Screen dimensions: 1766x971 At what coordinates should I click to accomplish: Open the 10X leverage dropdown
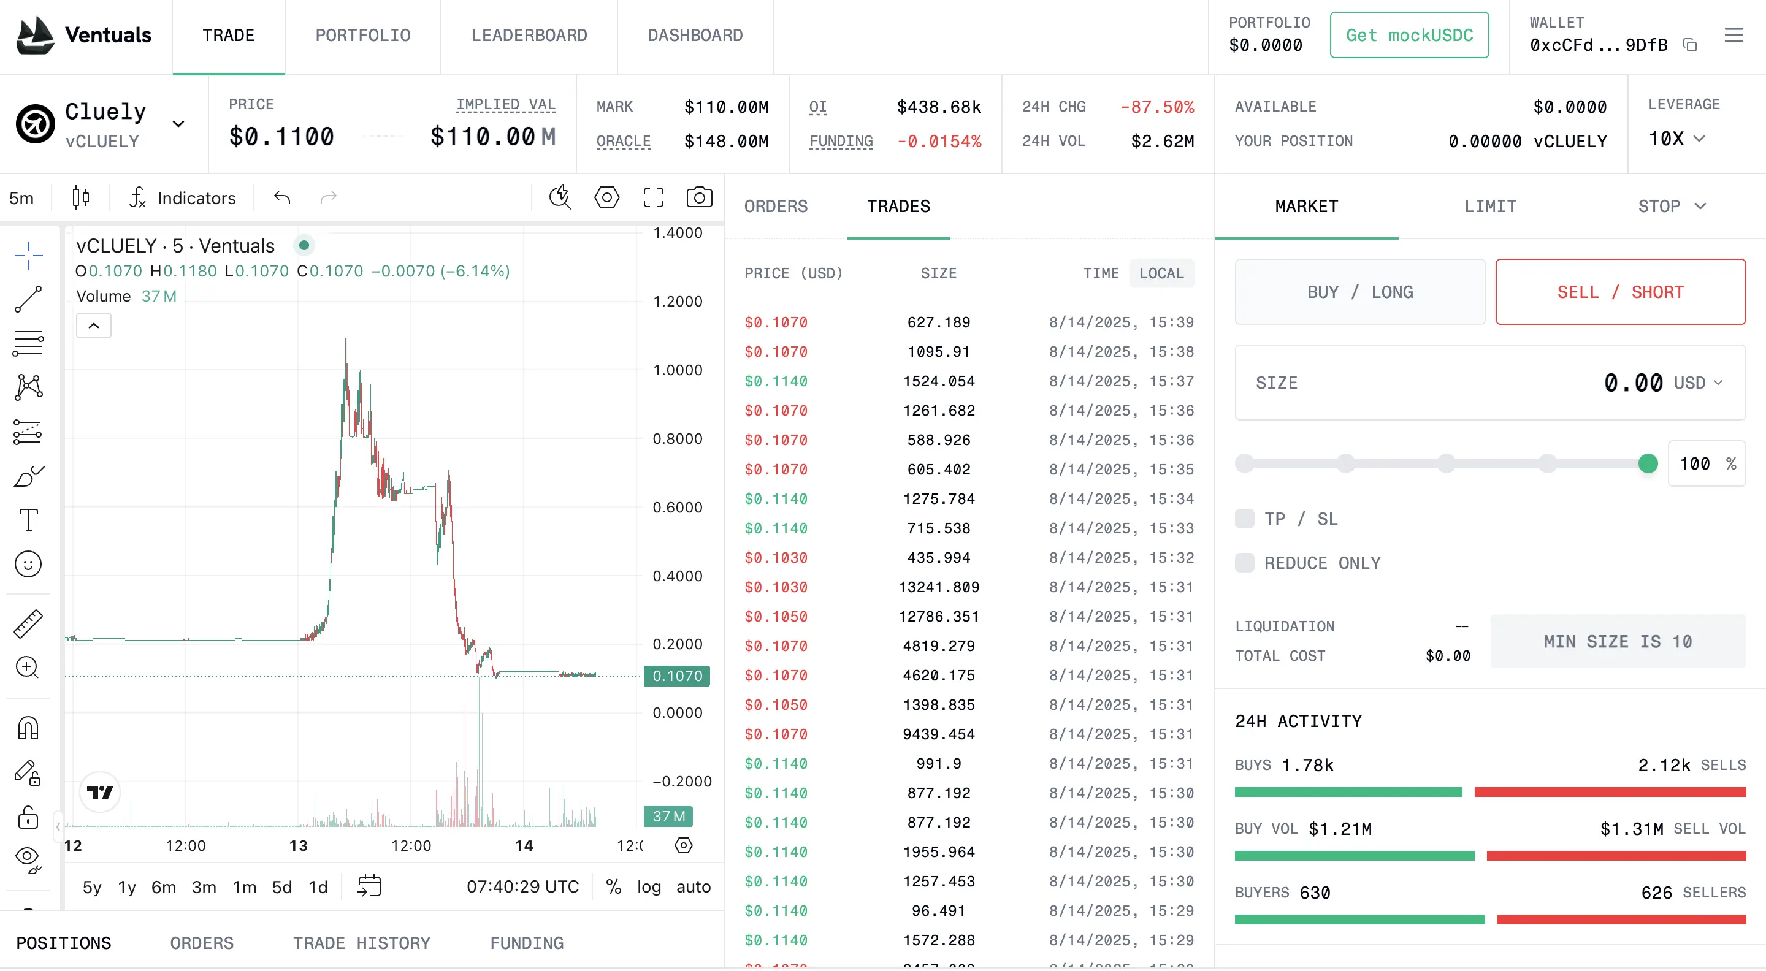[1676, 139]
